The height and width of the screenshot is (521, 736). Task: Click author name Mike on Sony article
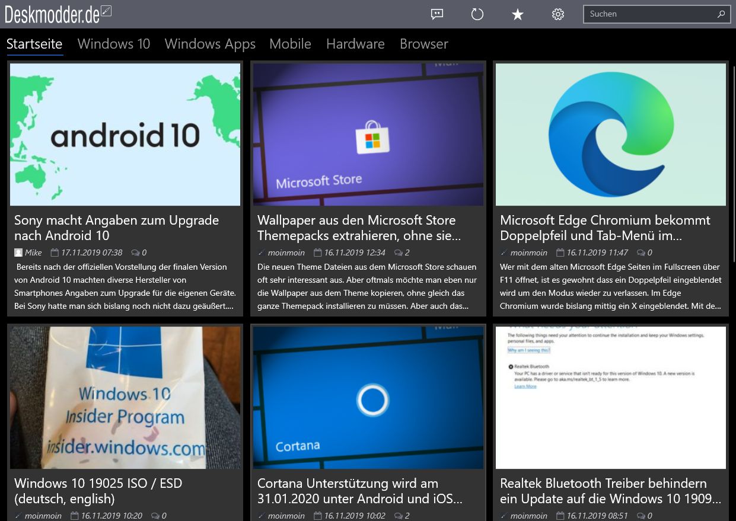(x=33, y=252)
